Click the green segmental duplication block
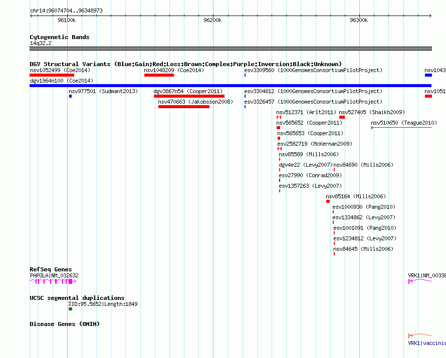This screenshot has width=446, height=358. click(x=70, y=309)
